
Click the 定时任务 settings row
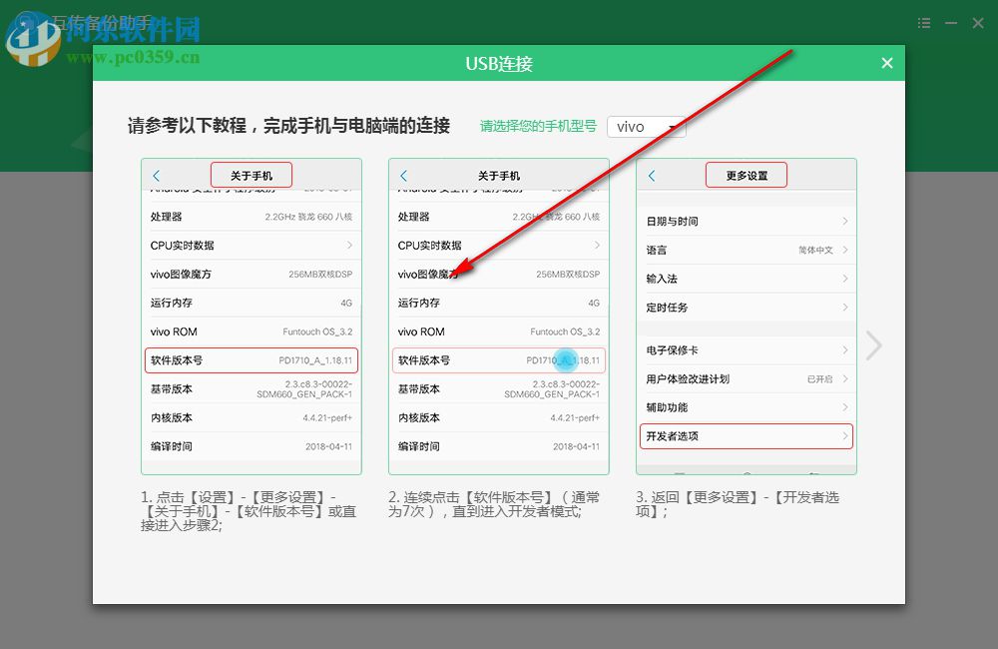tap(747, 308)
